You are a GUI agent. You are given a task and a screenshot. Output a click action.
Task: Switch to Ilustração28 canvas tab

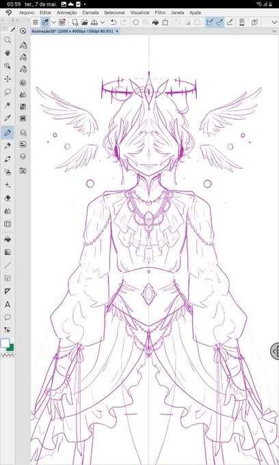tap(75, 31)
